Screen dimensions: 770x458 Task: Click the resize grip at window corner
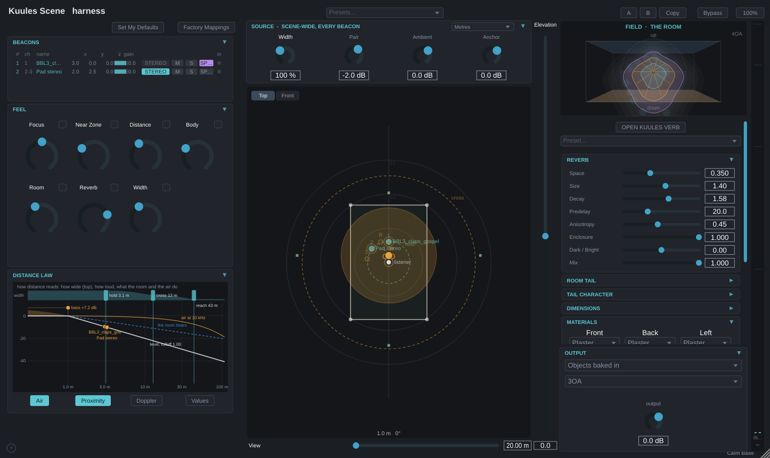click(x=765, y=453)
